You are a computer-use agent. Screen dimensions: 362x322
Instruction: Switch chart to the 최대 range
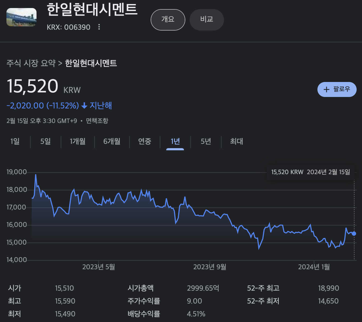[236, 141]
